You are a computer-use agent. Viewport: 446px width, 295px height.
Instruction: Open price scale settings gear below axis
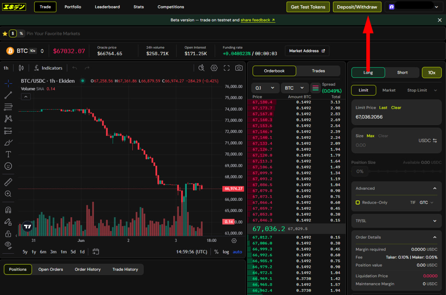[234, 240]
